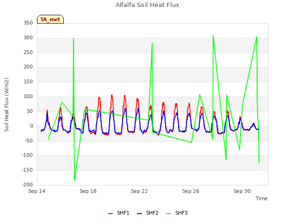Click the 100 y-axis tick label
296x222 pixels.
pyautogui.click(x=28, y=97)
